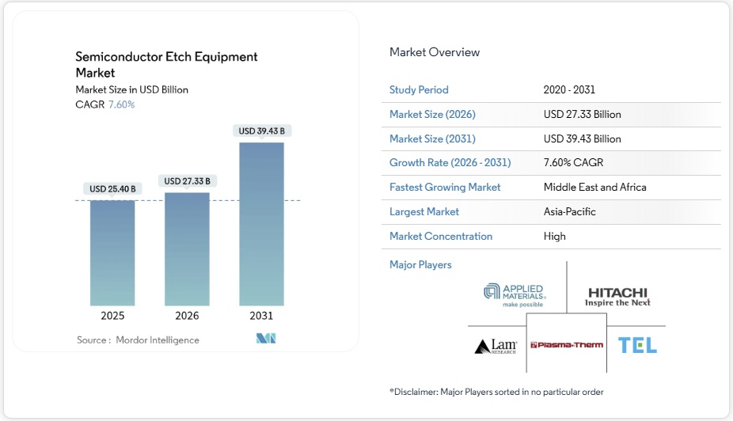Click the Market Concentration label

pyautogui.click(x=441, y=236)
